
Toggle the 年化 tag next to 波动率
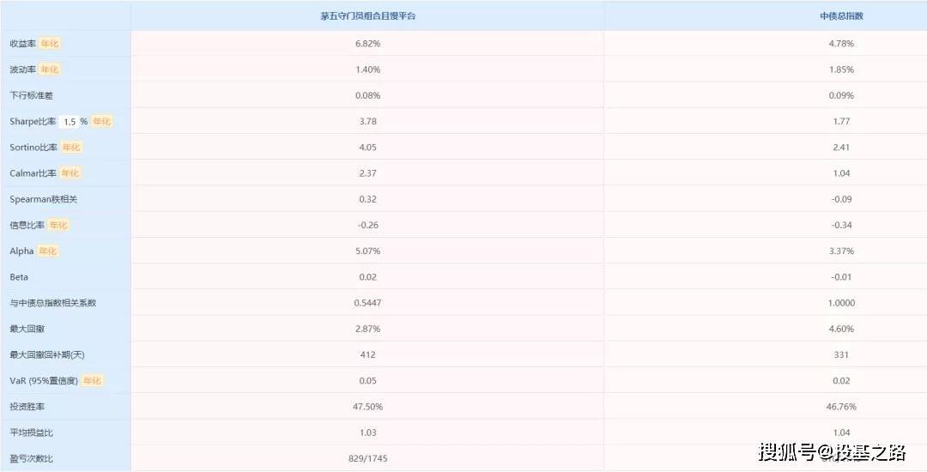tap(50, 70)
